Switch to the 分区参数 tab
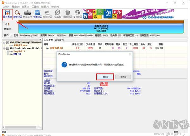The width and height of the screenshot is (190, 136). 48,40
